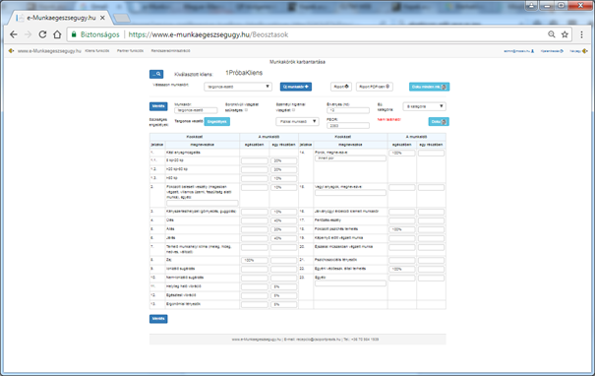Click the Érvényes (hó) input field
Image resolution: width=595 pixels, height=376 pixels.
[x=348, y=110]
